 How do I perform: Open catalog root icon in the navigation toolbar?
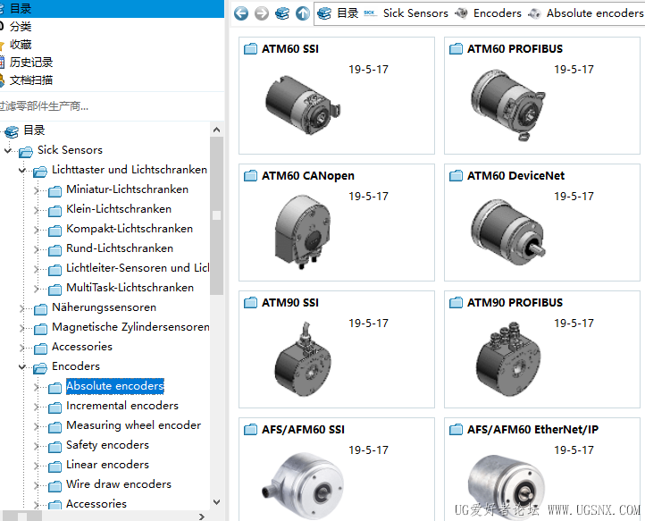pos(282,13)
